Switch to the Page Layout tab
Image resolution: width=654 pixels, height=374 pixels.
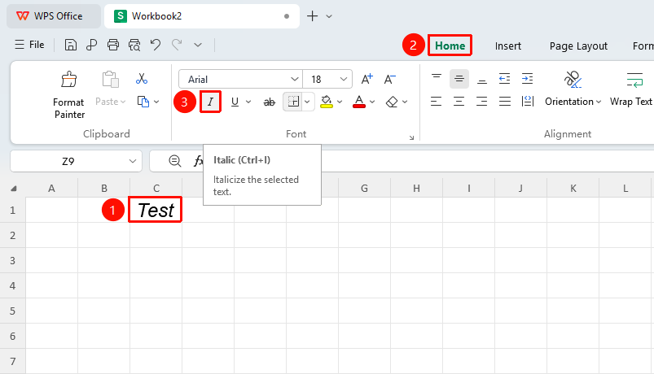click(x=578, y=46)
